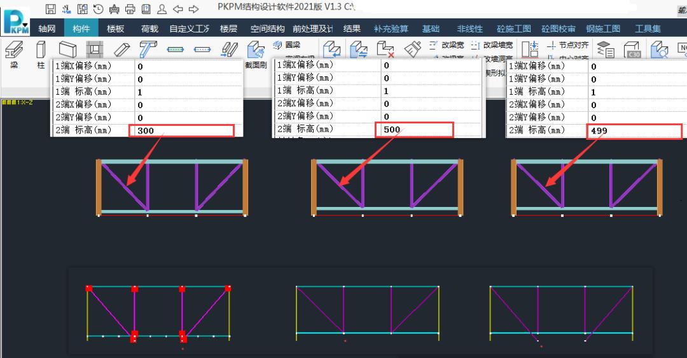687x358 pixels.
Task: Click the 2端标高 field showing 499
Action: pyautogui.click(x=634, y=131)
